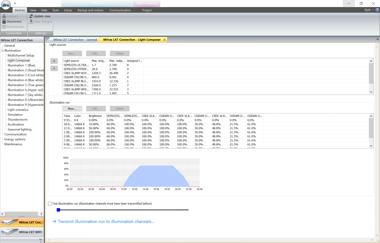Close the Light Composer tab with X
380x243 pixels.
(164, 40)
